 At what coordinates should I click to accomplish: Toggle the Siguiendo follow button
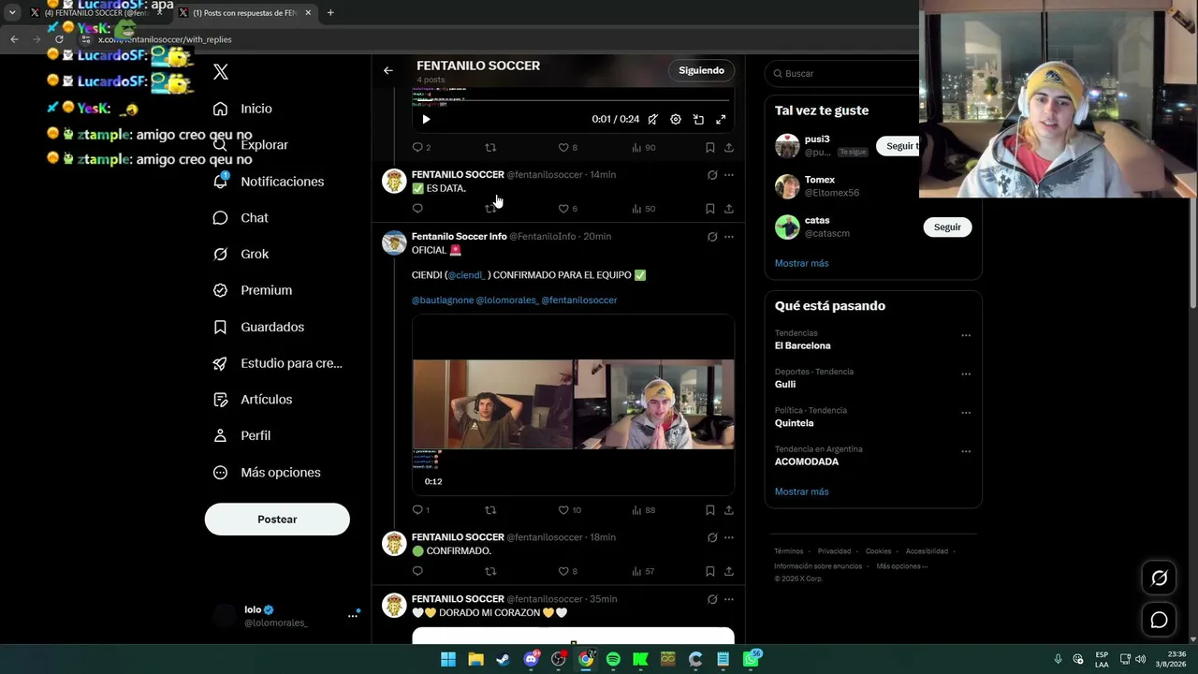702,70
